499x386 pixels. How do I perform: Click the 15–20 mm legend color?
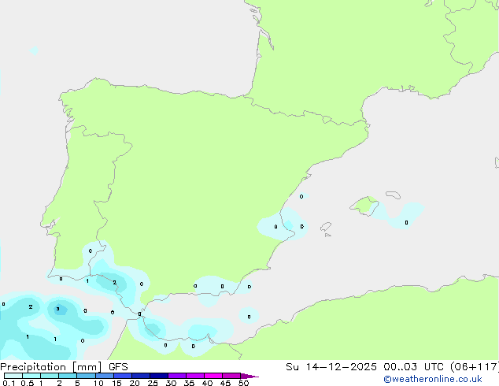tap(123, 376)
